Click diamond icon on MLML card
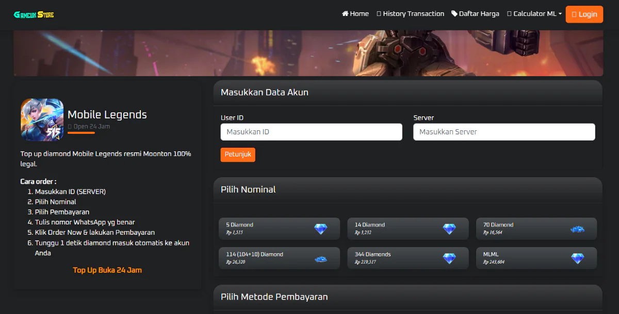619x314 pixels. coord(578,258)
